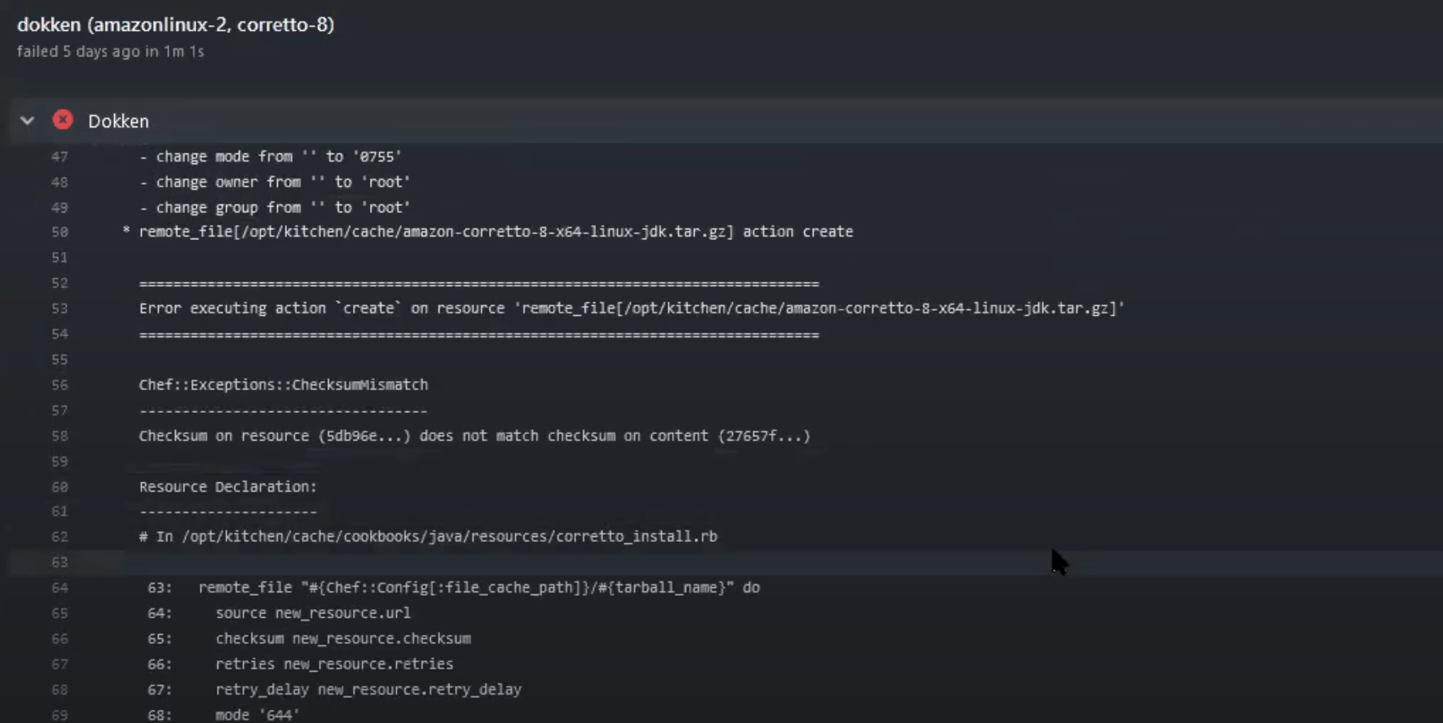
Task: Click the checksum does not match message
Action: (x=475, y=436)
